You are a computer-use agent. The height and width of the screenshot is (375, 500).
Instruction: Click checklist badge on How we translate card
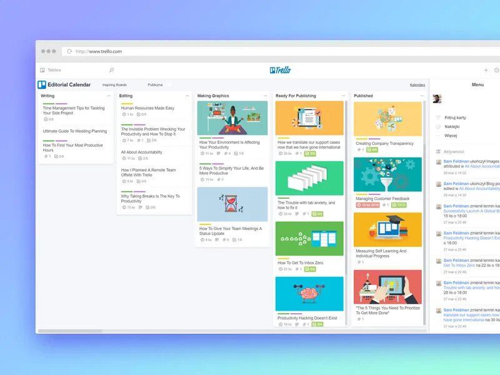[310, 154]
